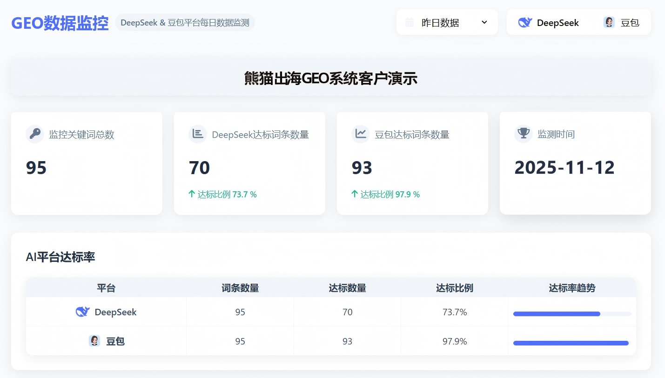Click the 熊猫出海GEO系统客户演示 banner heading

[331, 78]
